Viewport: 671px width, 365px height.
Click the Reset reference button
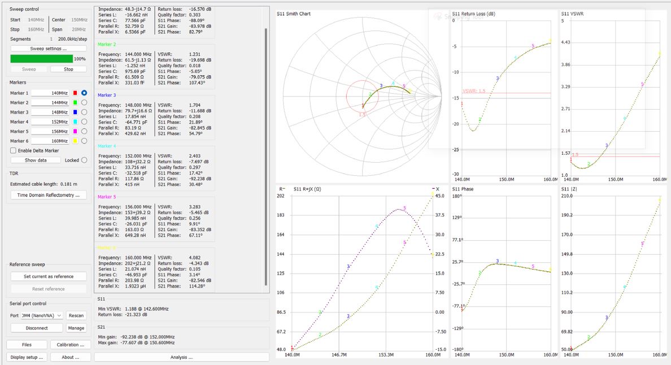tap(49, 289)
